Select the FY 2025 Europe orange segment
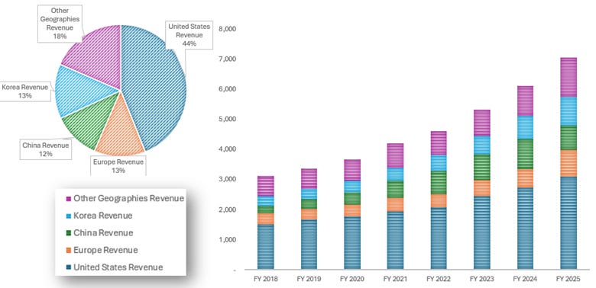This screenshot has width=596, height=288. coord(568,163)
